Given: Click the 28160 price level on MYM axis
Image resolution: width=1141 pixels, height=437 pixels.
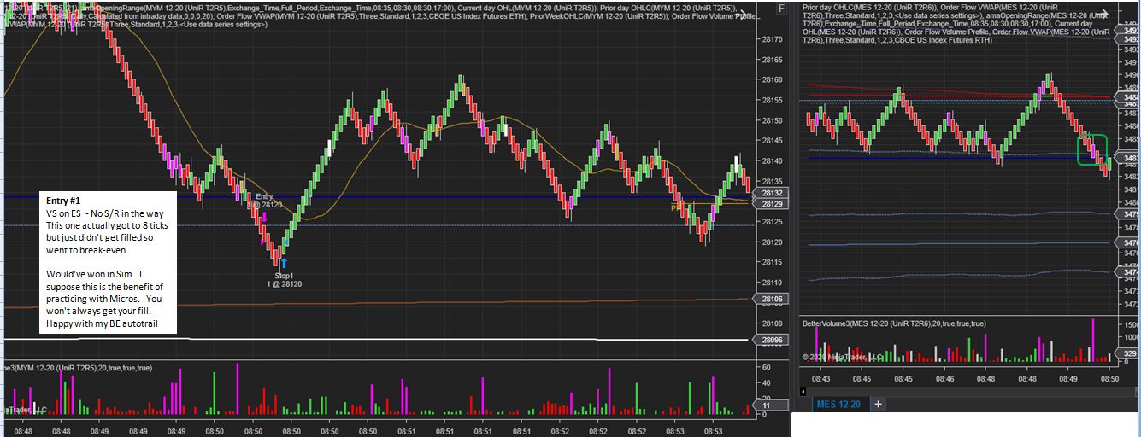Looking at the screenshot, I should point(773,80).
